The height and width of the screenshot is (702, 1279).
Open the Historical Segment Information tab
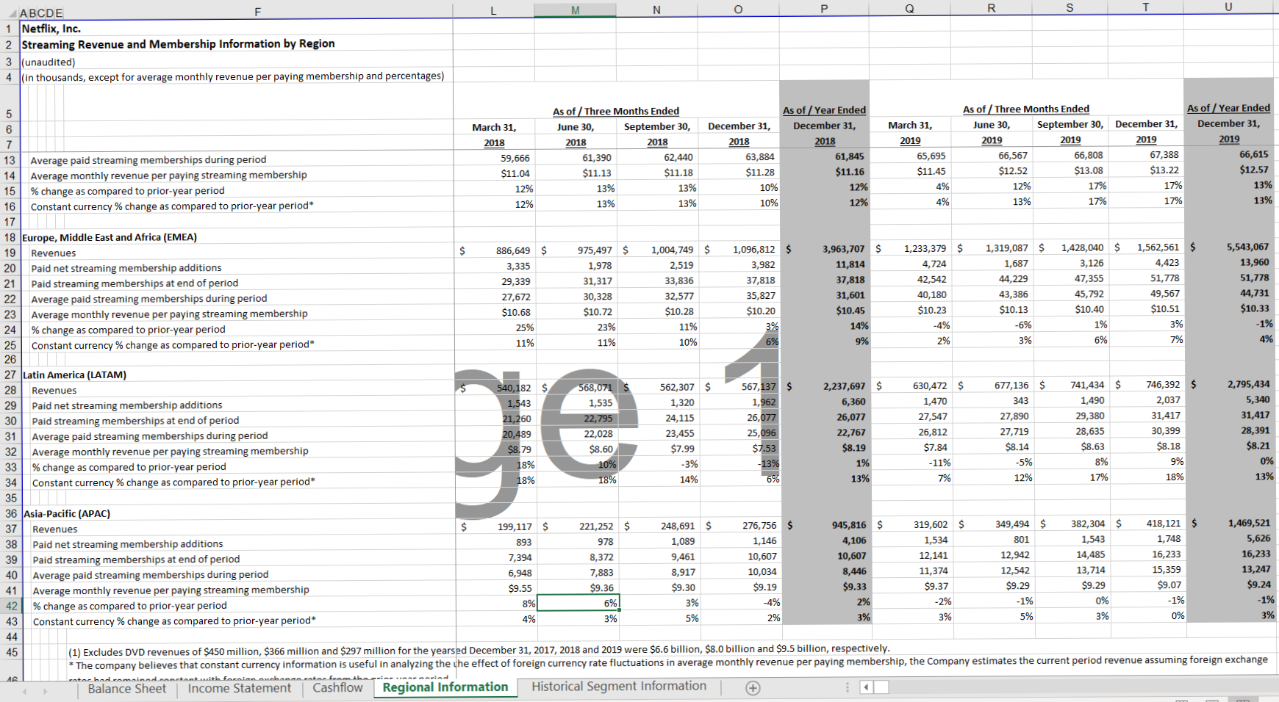(x=619, y=686)
